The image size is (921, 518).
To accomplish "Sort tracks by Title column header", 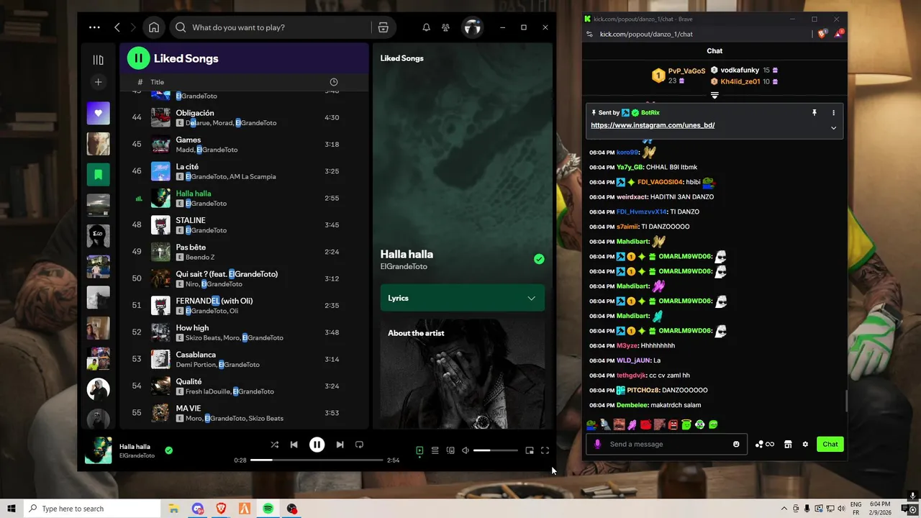I will (x=158, y=82).
